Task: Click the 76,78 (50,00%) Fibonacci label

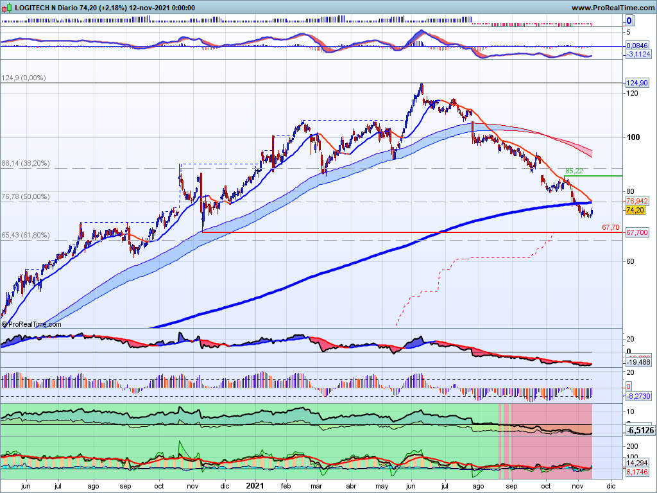Action: (x=26, y=196)
